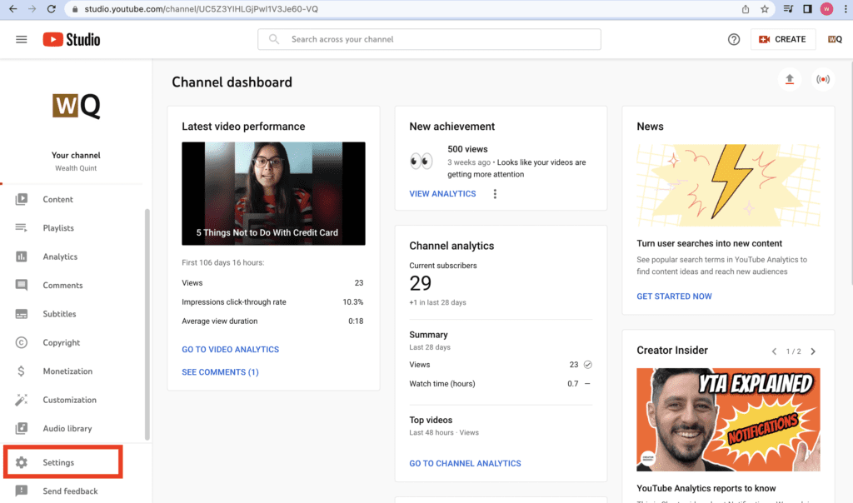Open the hamburger navigation menu
This screenshot has width=853, height=503.
tap(21, 39)
